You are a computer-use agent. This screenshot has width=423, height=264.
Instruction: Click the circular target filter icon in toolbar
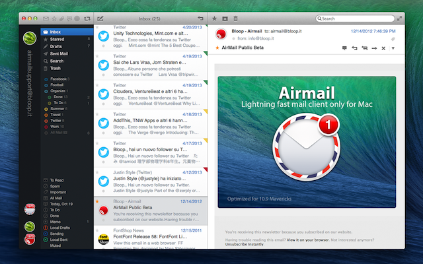(77, 18)
